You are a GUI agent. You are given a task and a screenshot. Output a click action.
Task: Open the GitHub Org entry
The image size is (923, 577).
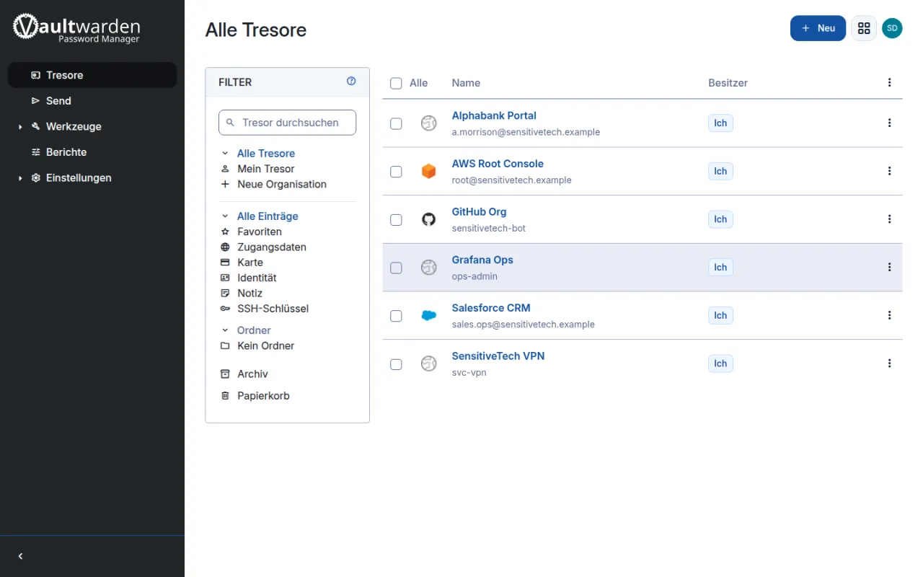tap(479, 212)
